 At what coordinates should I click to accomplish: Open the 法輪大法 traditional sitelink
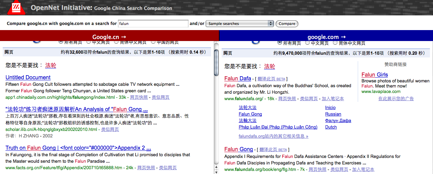coord(248,121)
